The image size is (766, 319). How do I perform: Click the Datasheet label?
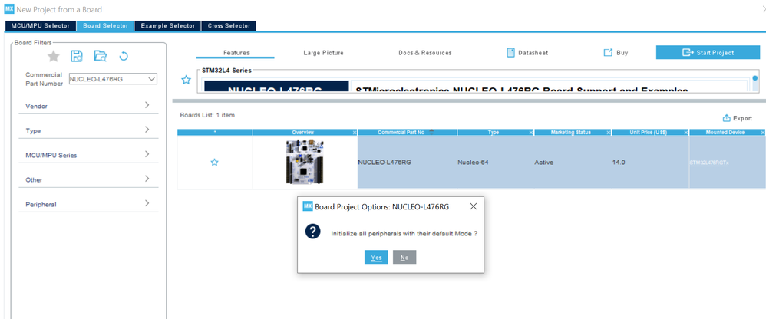click(533, 53)
